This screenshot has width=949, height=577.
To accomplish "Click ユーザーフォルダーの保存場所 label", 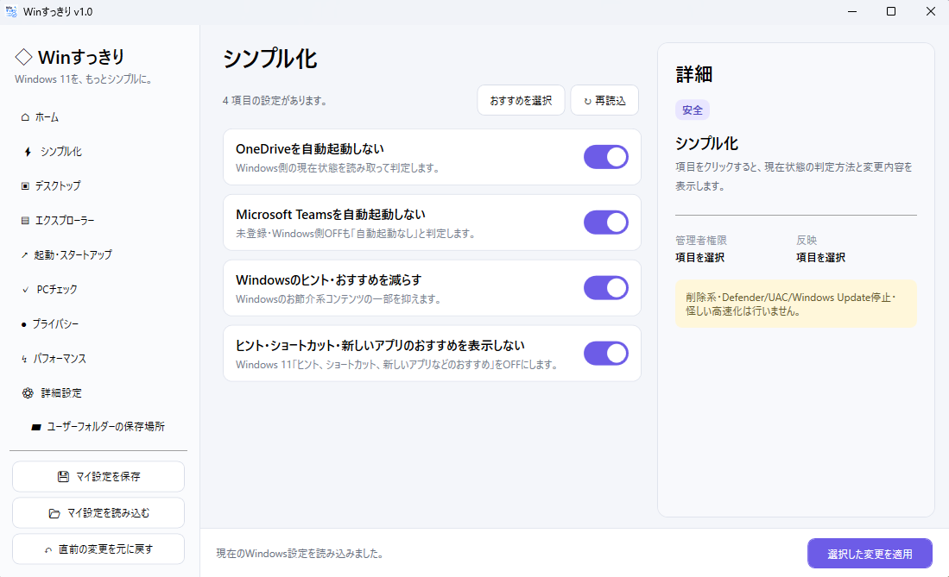I will click(x=106, y=427).
